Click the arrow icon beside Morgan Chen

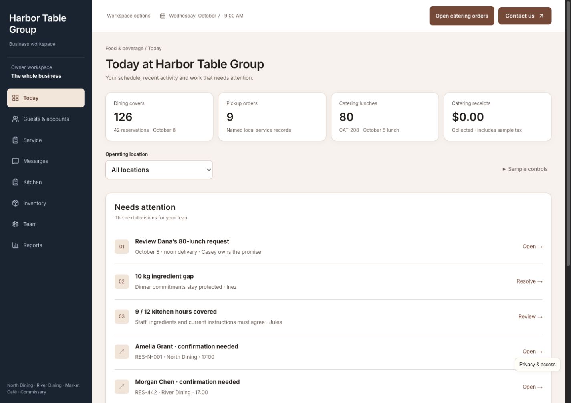pyautogui.click(x=122, y=387)
